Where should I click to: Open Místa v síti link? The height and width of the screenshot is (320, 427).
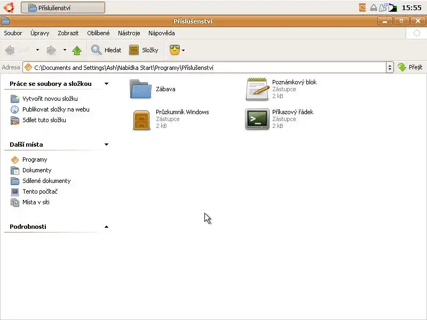pos(36,202)
